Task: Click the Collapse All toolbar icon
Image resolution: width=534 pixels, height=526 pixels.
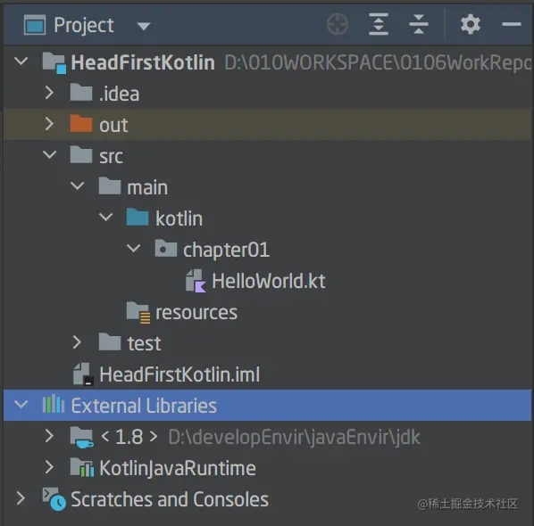Action: 419,24
